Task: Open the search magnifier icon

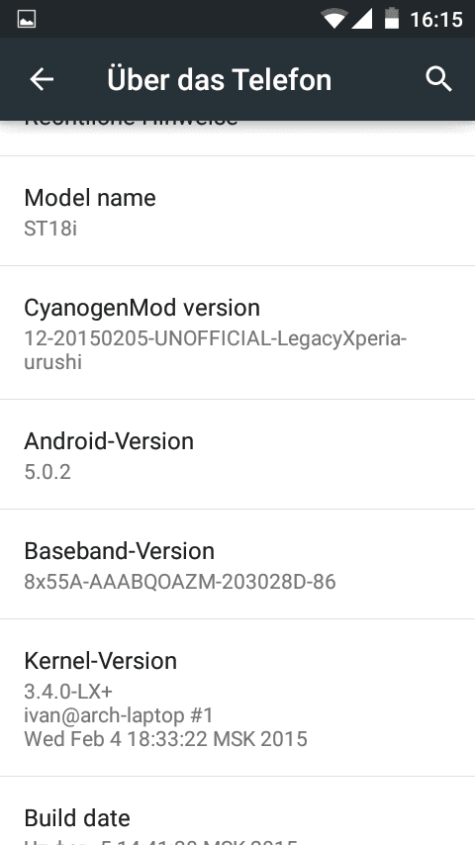Action: pyautogui.click(x=438, y=79)
